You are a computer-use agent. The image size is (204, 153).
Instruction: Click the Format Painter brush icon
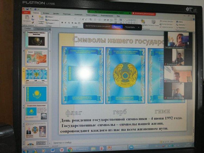coord(33,23)
